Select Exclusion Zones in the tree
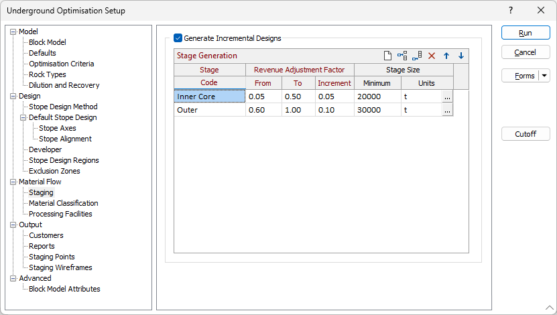The width and height of the screenshot is (557, 315). click(54, 171)
